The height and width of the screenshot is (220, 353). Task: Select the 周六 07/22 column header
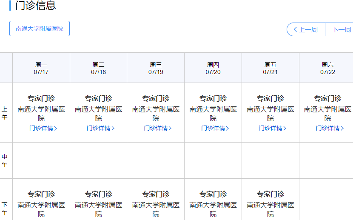pos(327,68)
